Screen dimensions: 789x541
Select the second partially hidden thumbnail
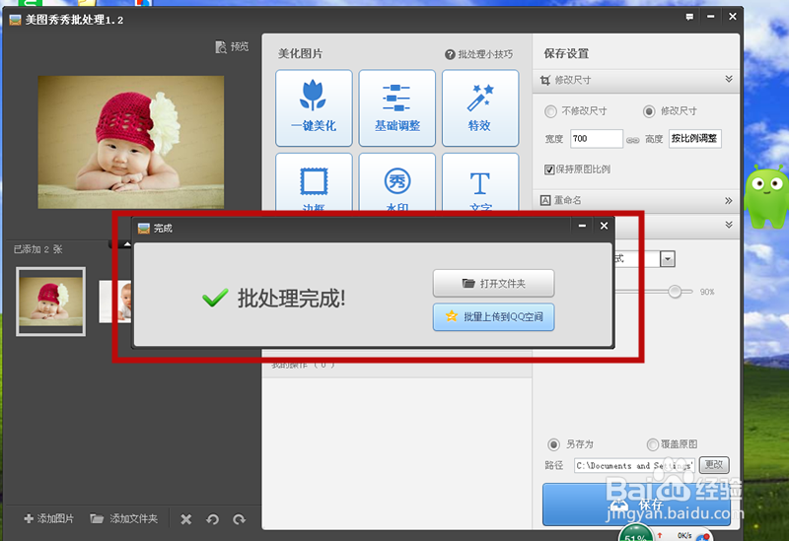coord(115,302)
